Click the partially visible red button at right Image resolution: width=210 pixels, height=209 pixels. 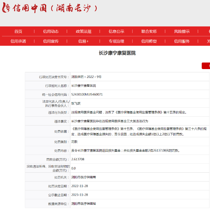pyautogui.click(x=206, y=66)
